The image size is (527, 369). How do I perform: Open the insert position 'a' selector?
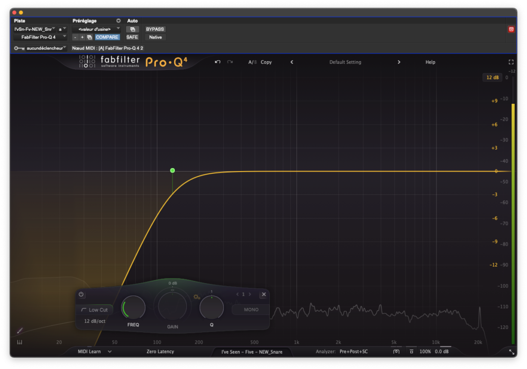pos(62,29)
